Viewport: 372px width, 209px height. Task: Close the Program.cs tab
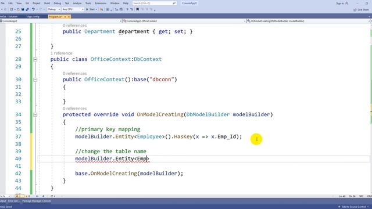[x=69, y=17]
